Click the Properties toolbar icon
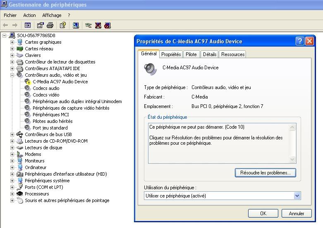 41,25
